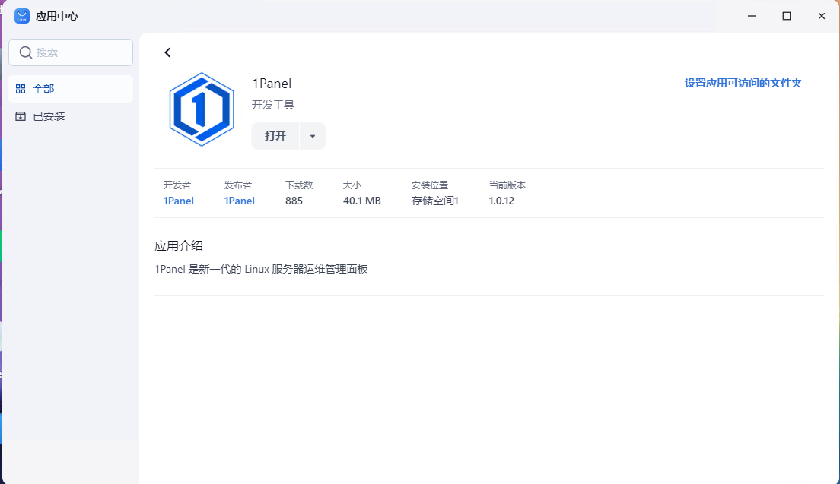Viewport: 840px width, 484px height.
Task: Click the 大小 label
Action: 352,185
